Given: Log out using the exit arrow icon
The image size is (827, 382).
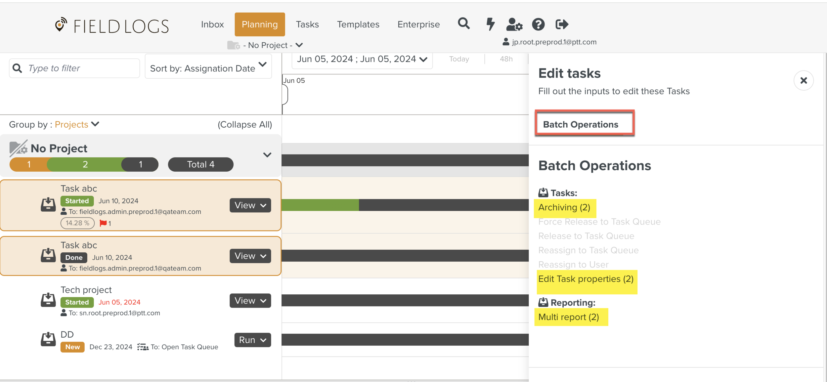Looking at the screenshot, I should click(x=561, y=24).
